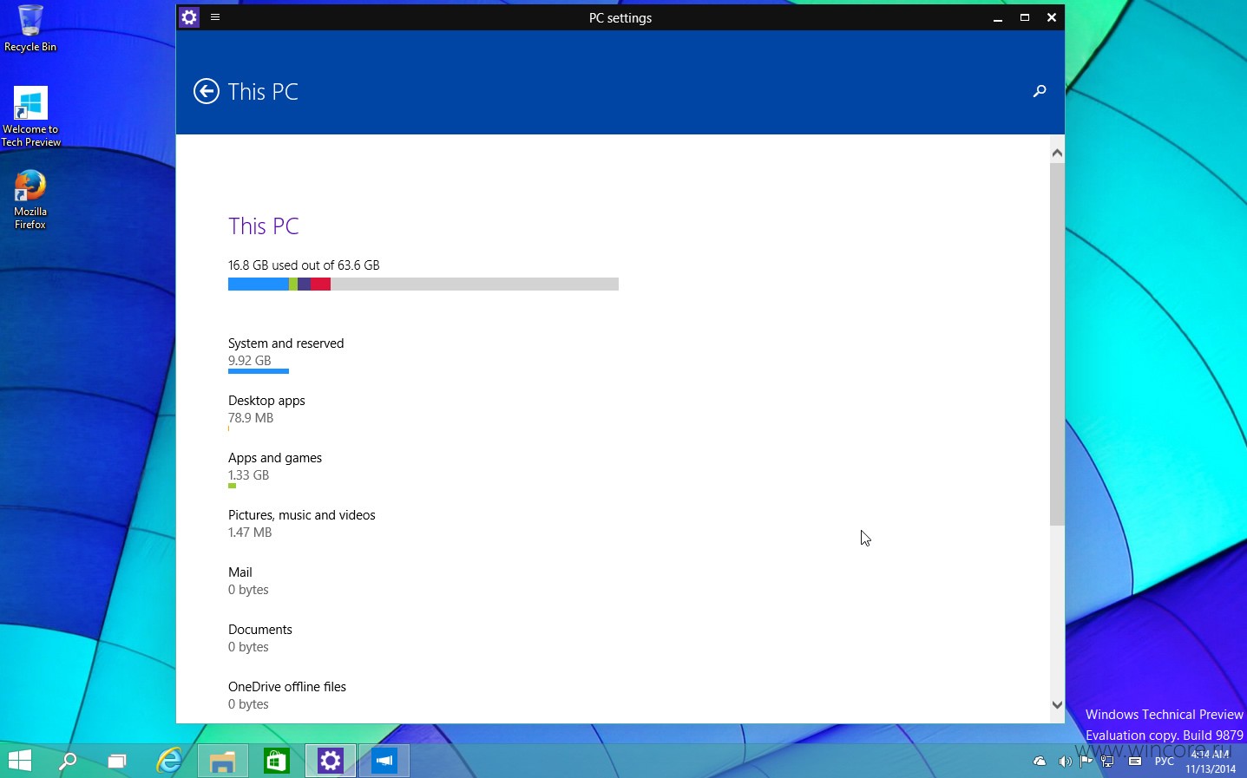Click the PC settings gear icon in the title bar
Viewport: 1247px width, 778px height.
[x=189, y=17]
